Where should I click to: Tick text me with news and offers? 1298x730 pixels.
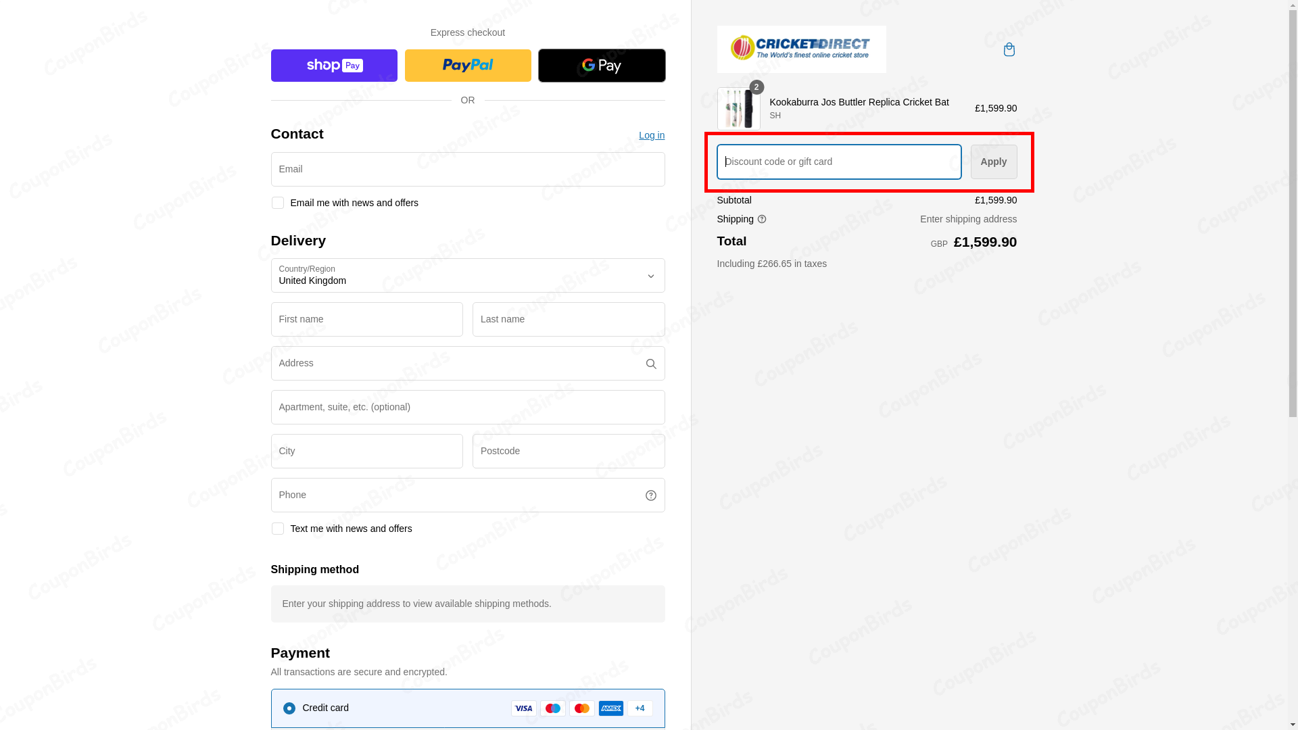[277, 529]
